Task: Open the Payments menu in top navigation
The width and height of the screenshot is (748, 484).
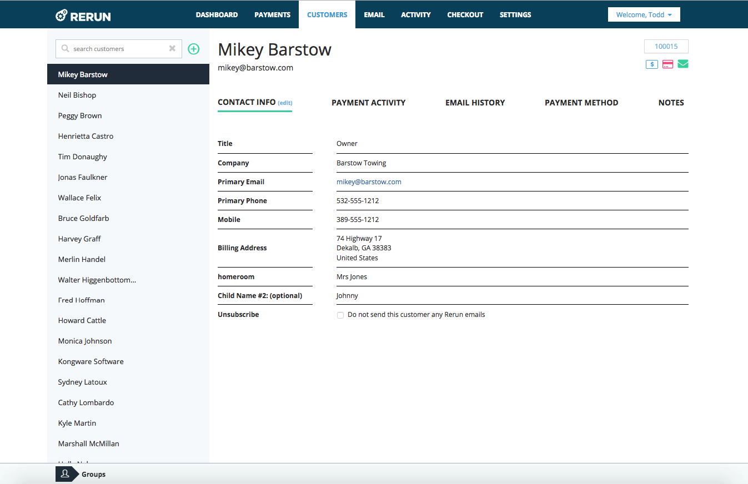Action: point(272,15)
